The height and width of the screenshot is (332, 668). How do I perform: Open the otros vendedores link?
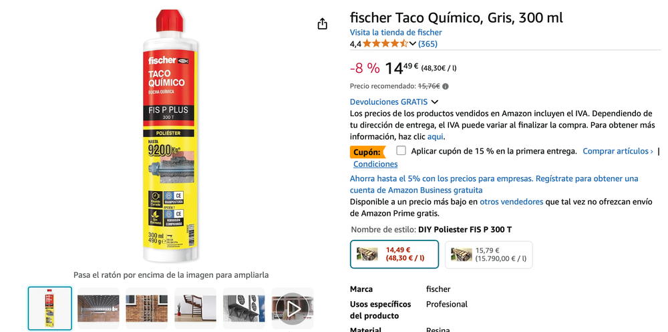[x=511, y=202]
